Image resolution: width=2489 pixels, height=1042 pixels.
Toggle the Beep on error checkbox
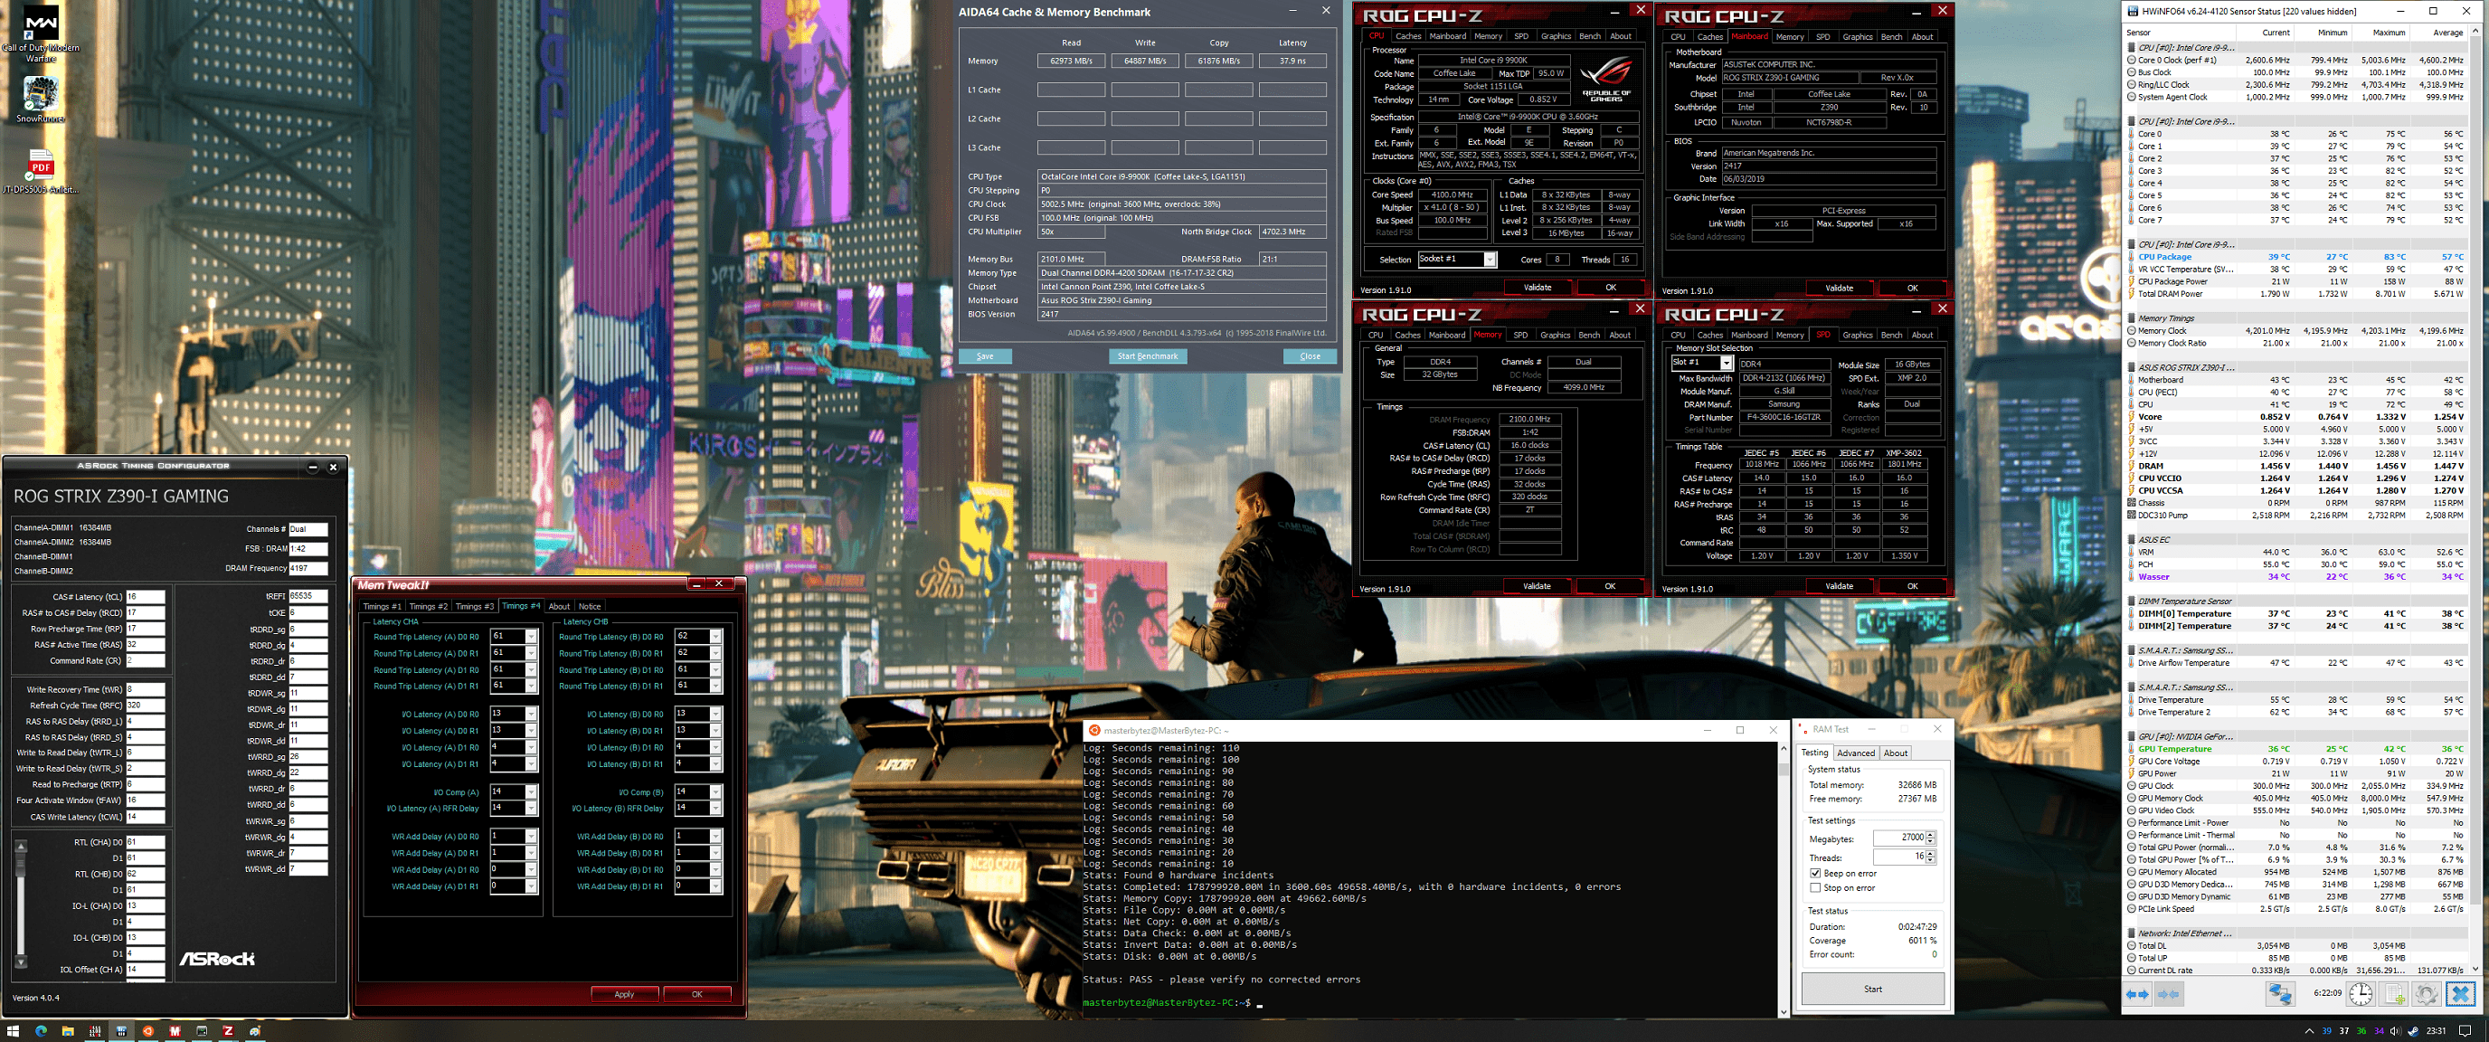tap(1815, 874)
